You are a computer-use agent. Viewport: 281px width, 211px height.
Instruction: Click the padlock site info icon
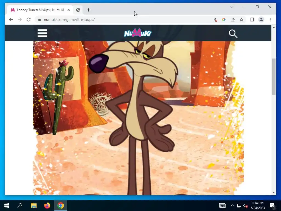[40, 20]
